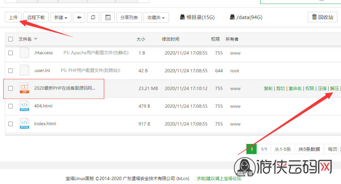Click the ZIP file icon
341x184 pixels.
tap(24, 88)
